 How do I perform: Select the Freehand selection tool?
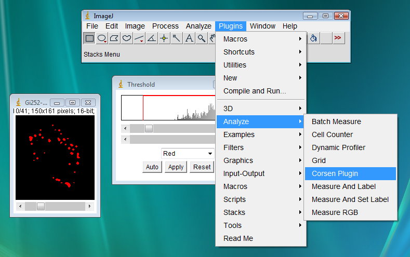pos(127,38)
